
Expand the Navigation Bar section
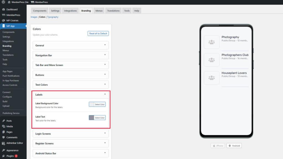coord(105,55)
